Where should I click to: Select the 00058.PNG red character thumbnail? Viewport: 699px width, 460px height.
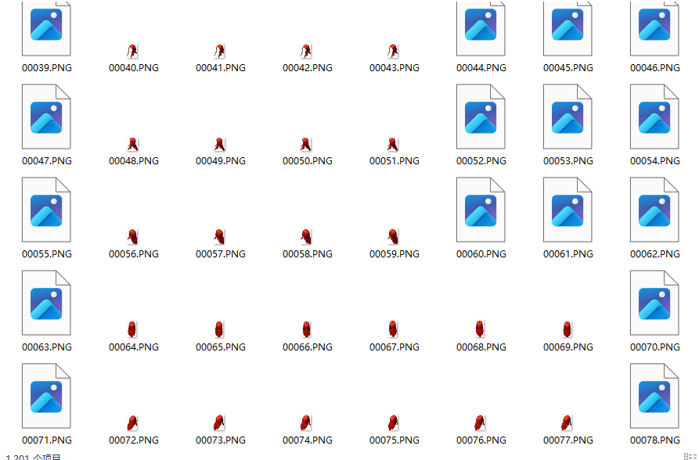(307, 237)
